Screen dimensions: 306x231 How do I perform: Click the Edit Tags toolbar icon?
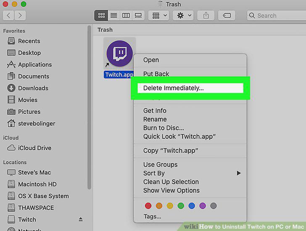click(x=227, y=16)
